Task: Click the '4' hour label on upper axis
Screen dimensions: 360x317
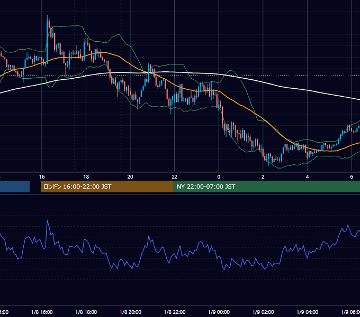Action: pos(307,177)
